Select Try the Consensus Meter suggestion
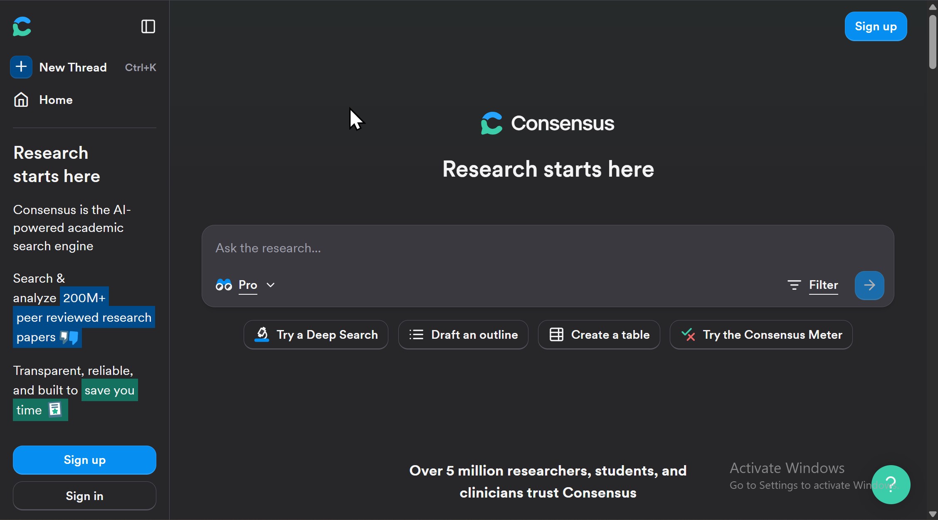Screen dimensions: 938x520 [x=761, y=335]
